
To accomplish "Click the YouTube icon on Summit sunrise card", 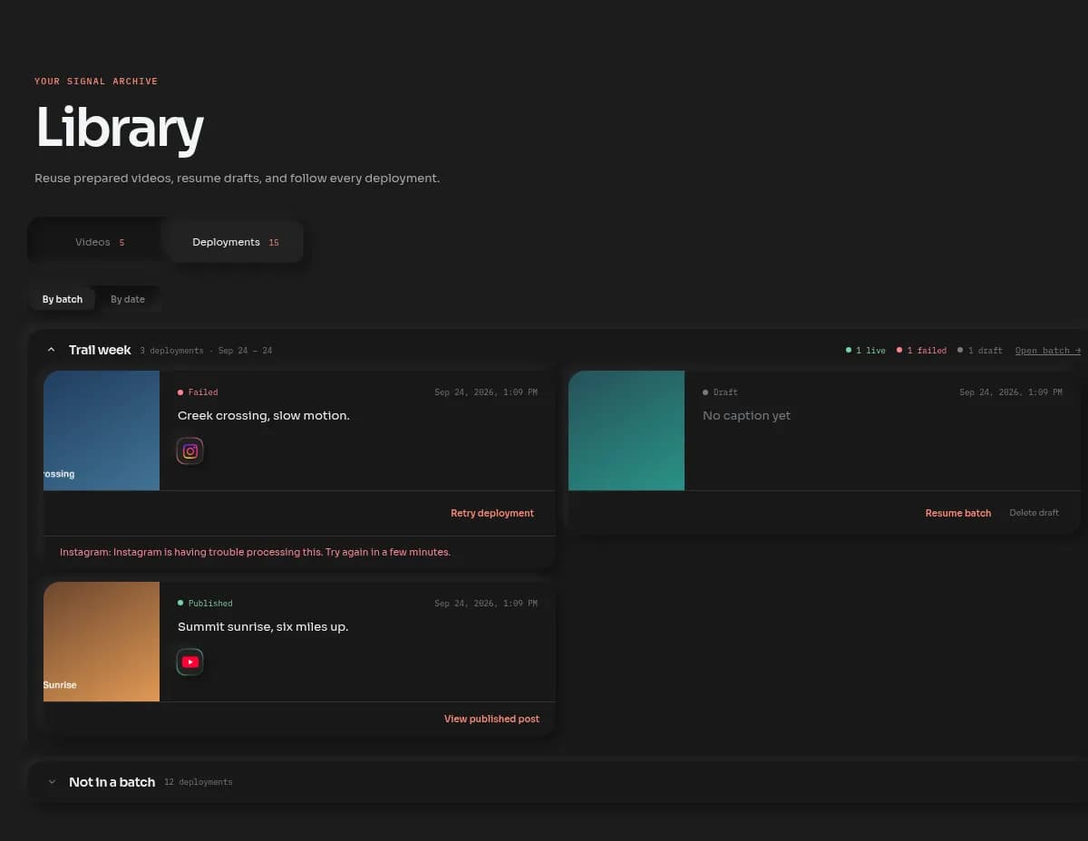I will 190,662.
